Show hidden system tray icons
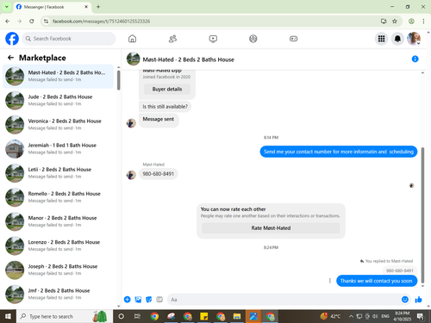 click(x=351, y=316)
